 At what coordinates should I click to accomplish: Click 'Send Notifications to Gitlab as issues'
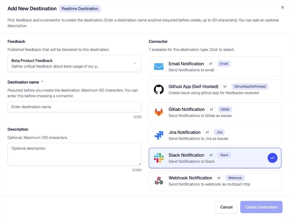[200, 116]
